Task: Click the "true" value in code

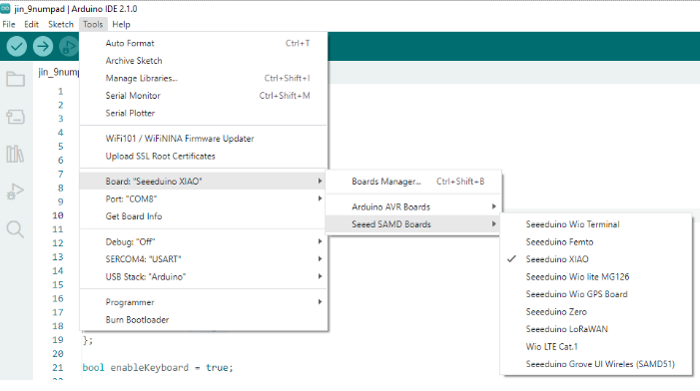Action: [217, 368]
